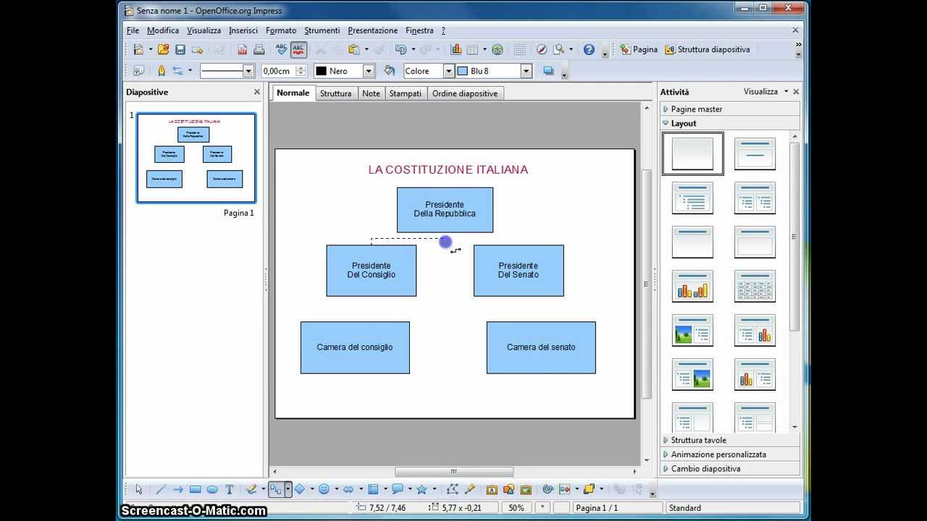Select the Ellipse tool
Viewport: 927px width, 521px height.
pyautogui.click(x=212, y=489)
